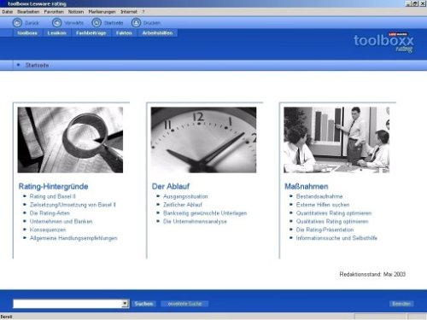Switch to the Arbeitshilfen tab
Viewport: 427px width, 320px height.
(x=157, y=33)
